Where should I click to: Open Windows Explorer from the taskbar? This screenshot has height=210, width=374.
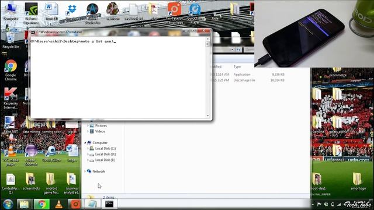25,204
